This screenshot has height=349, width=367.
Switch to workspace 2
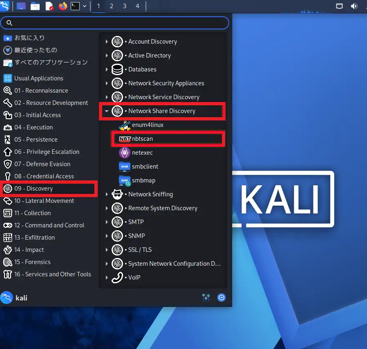(x=112, y=6)
